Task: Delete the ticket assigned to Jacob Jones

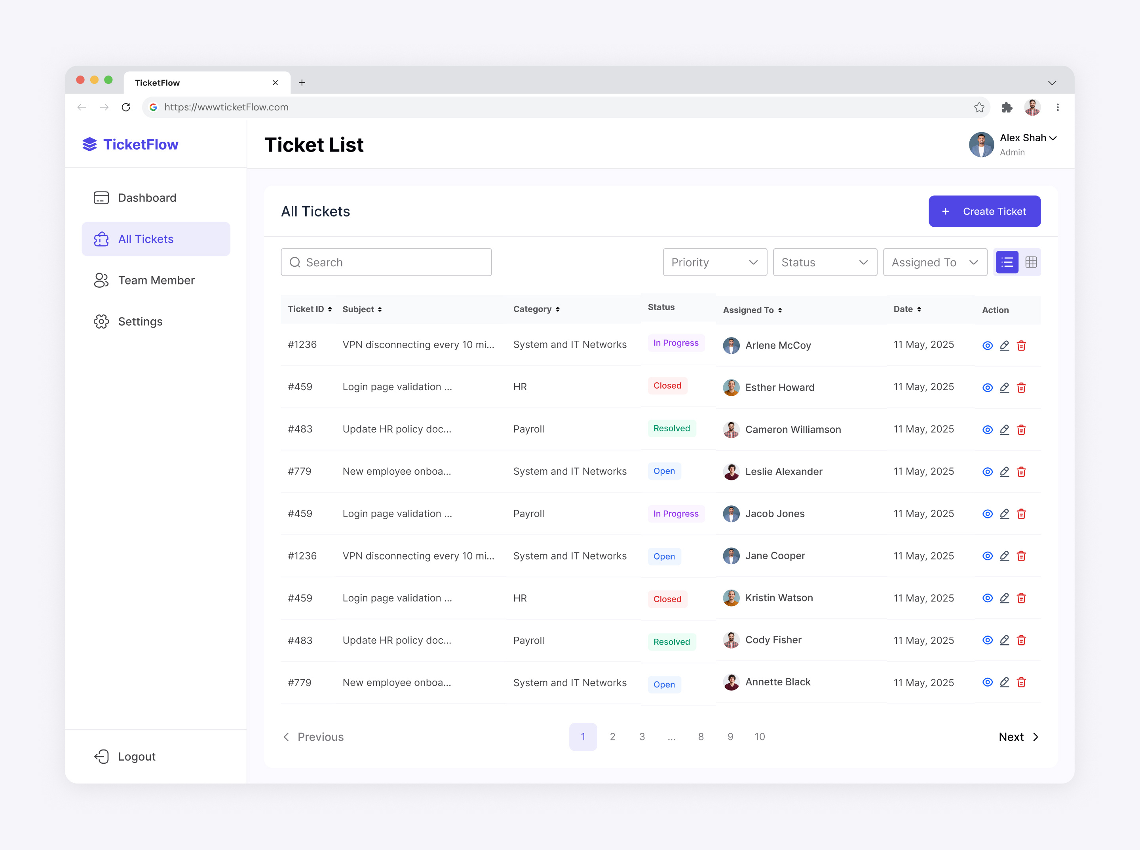Action: point(1021,514)
